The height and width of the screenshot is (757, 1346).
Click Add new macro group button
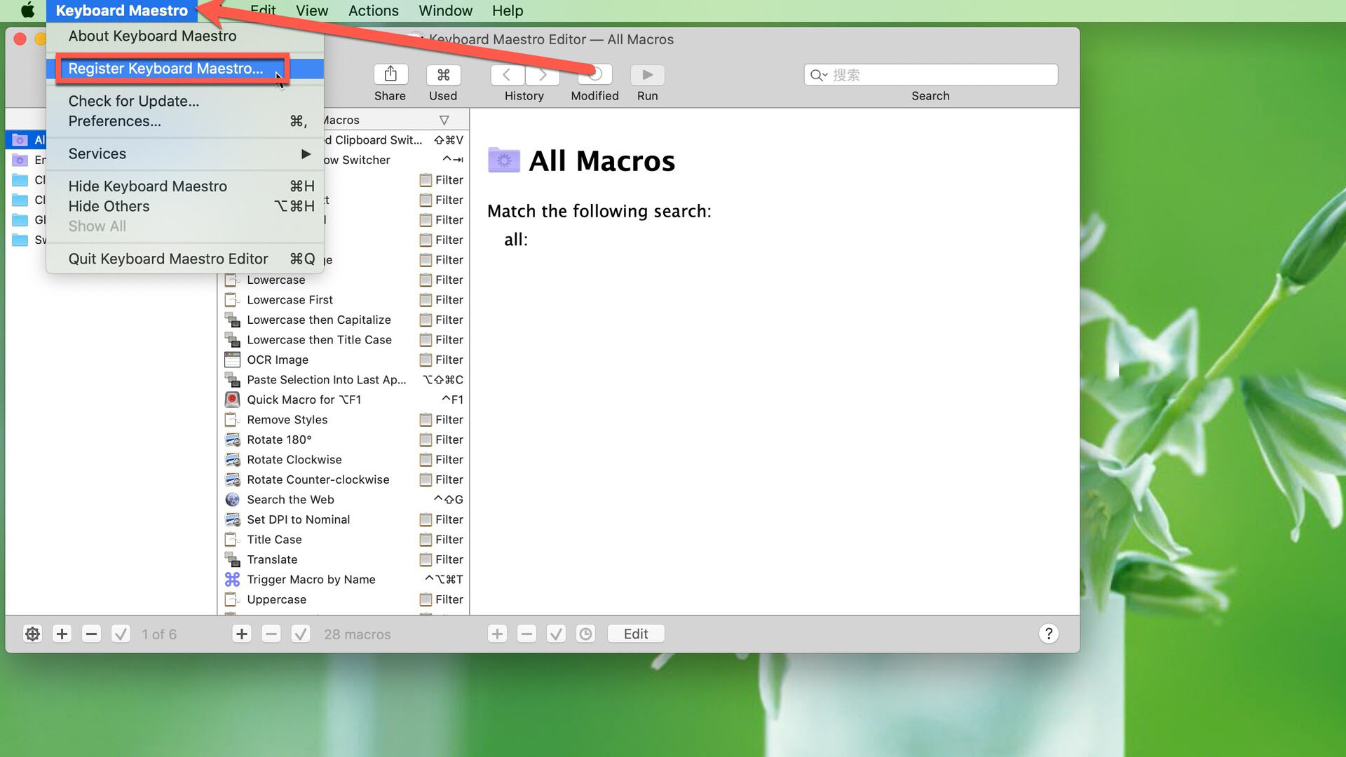tap(61, 634)
